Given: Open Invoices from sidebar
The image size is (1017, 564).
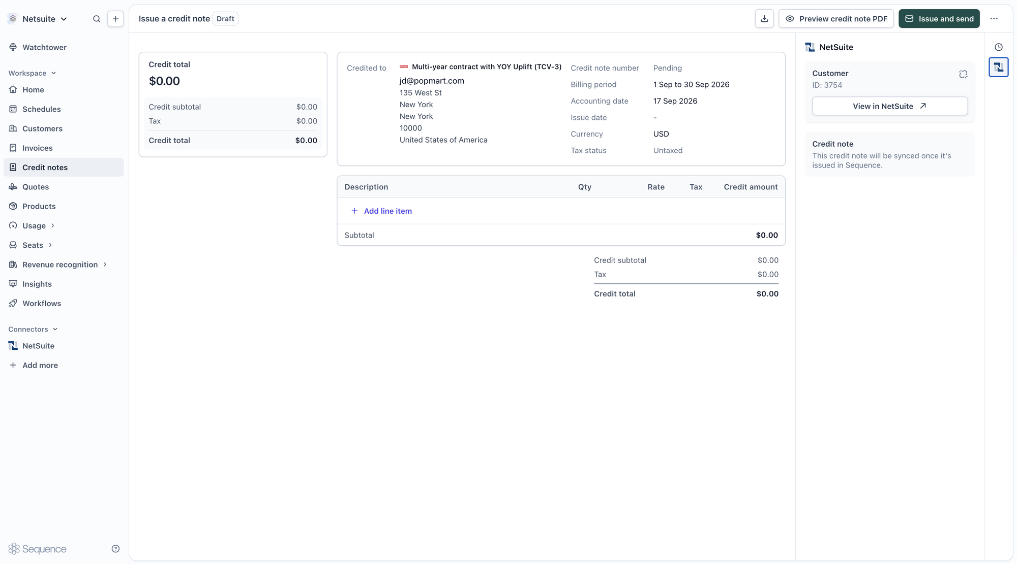Looking at the screenshot, I should (x=37, y=148).
